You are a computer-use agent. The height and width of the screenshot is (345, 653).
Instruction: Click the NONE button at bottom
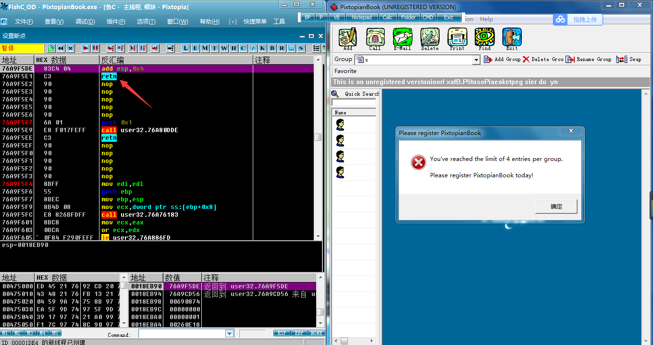click(x=316, y=333)
